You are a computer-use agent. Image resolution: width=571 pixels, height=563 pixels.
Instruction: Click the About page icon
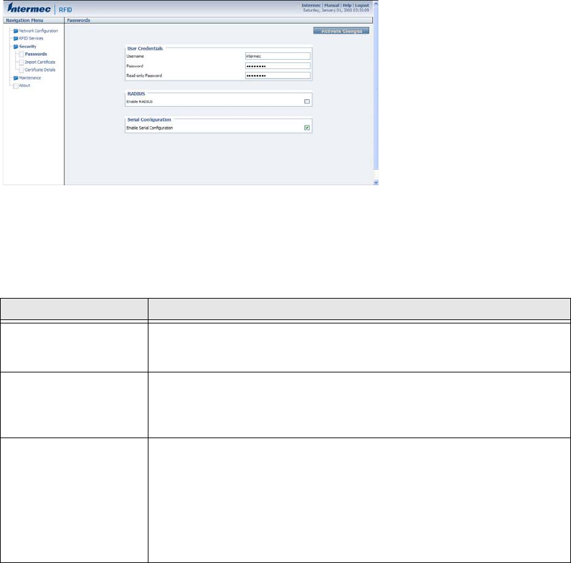tap(15, 86)
